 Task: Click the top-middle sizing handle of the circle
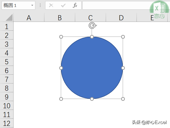point(92,37)
